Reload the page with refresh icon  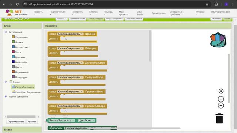click(x=17, y=4)
